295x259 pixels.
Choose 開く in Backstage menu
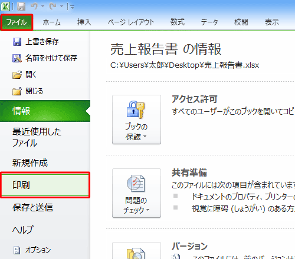[31, 75]
